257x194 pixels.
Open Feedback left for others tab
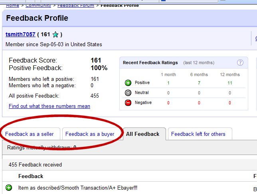click(x=198, y=134)
